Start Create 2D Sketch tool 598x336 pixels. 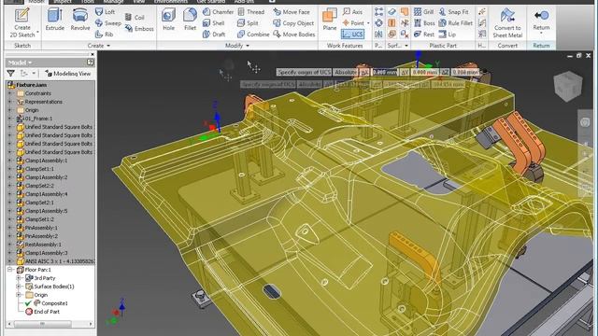click(x=21, y=22)
